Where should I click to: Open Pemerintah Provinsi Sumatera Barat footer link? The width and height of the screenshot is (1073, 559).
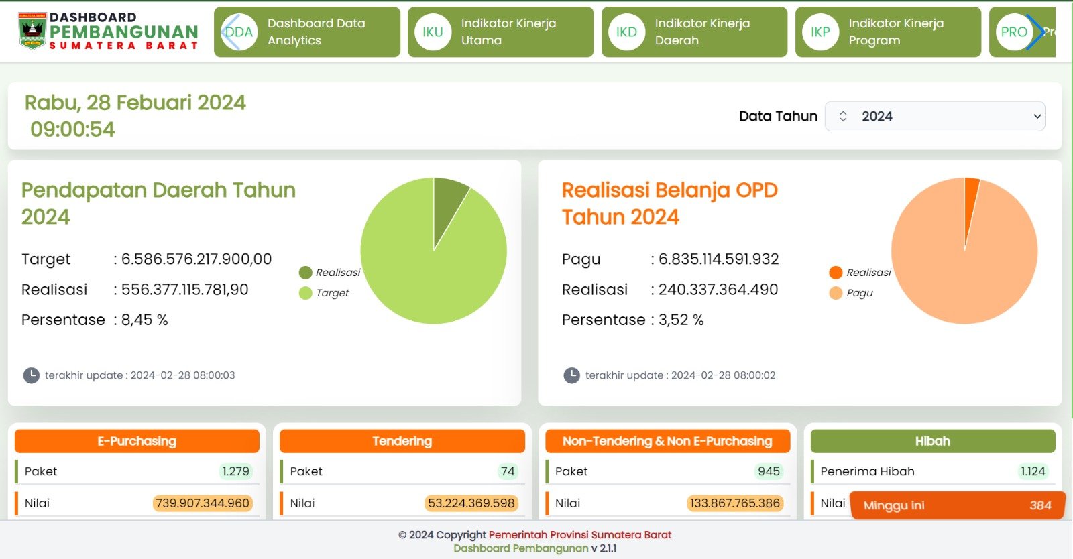tap(579, 535)
